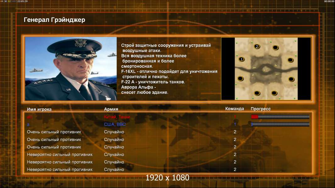The width and height of the screenshot is (335, 188).
Task: Click the army entry 'США, ВВС'
Action: click(x=115, y=124)
